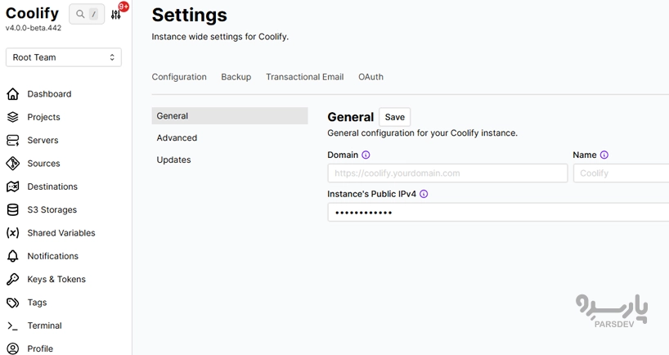Switch to the OAuth tab
The image size is (669, 355).
[370, 77]
